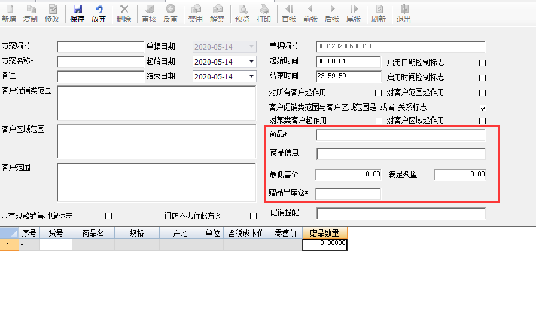Go to last record 尾张
The width and height of the screenshot is (536, 325).
(354, 14)
